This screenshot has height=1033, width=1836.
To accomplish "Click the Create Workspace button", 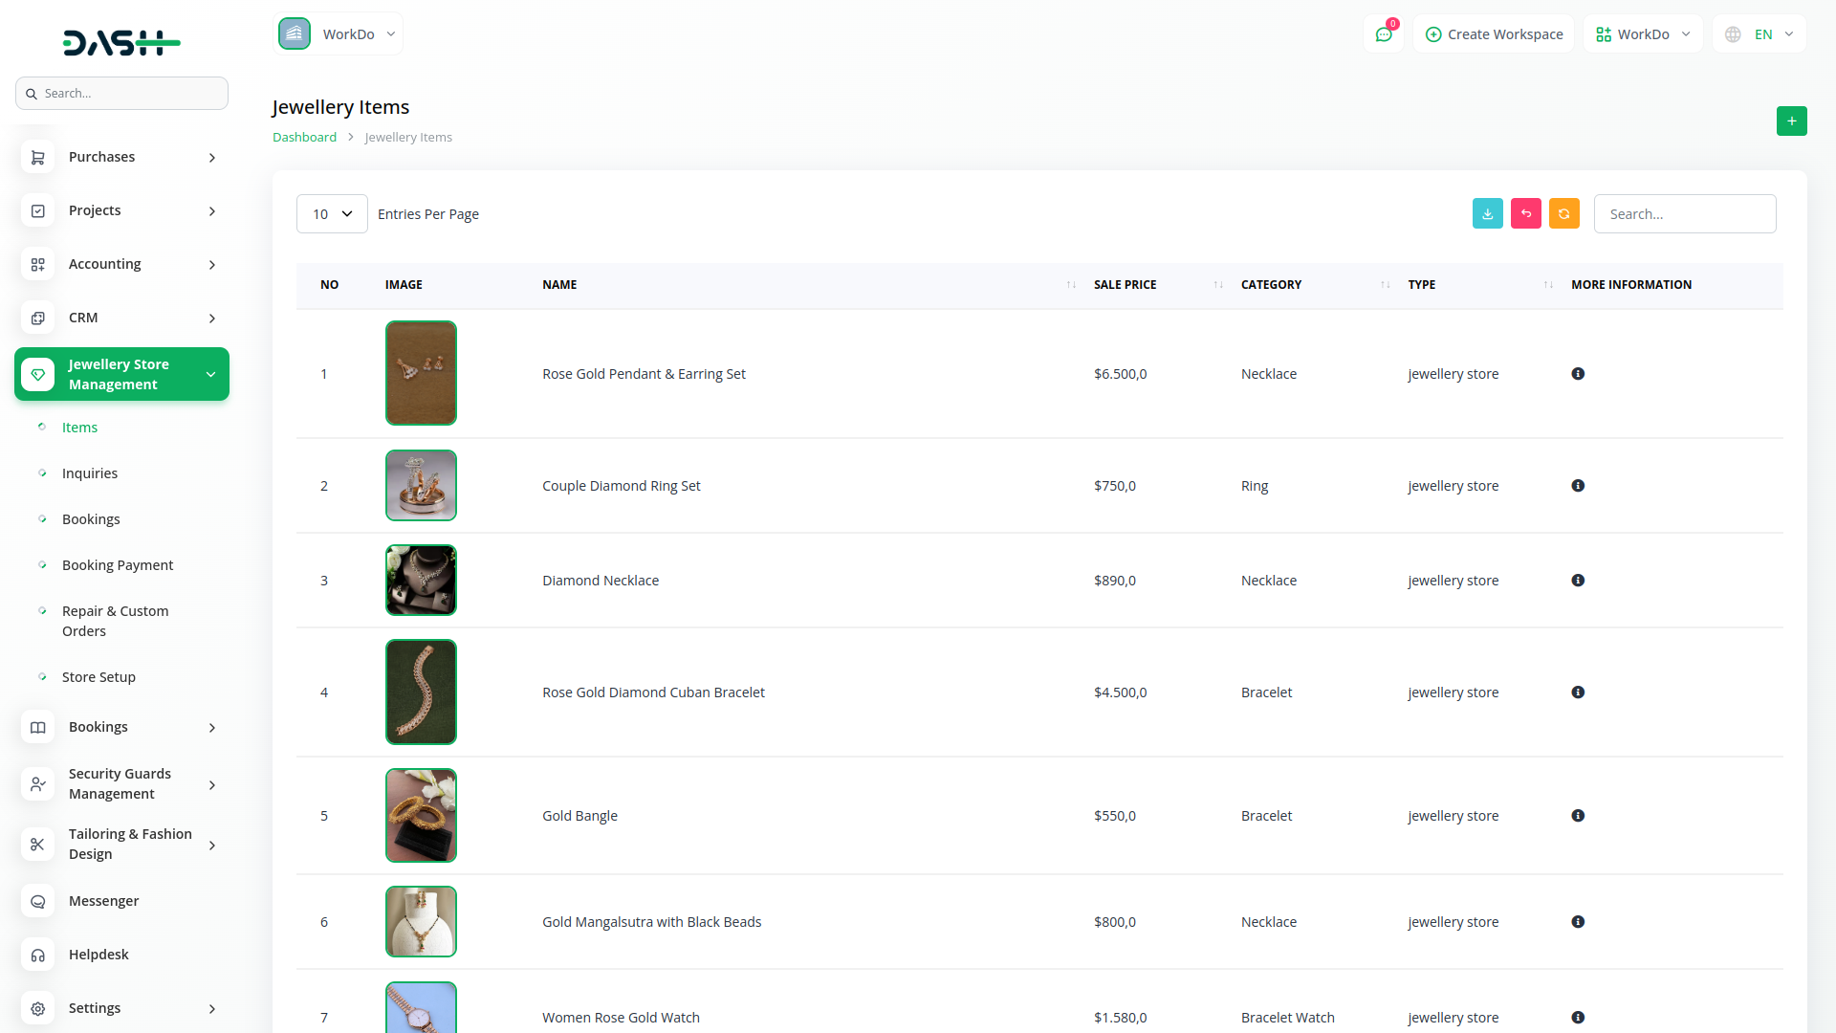I will click(x=1494, y=34).
